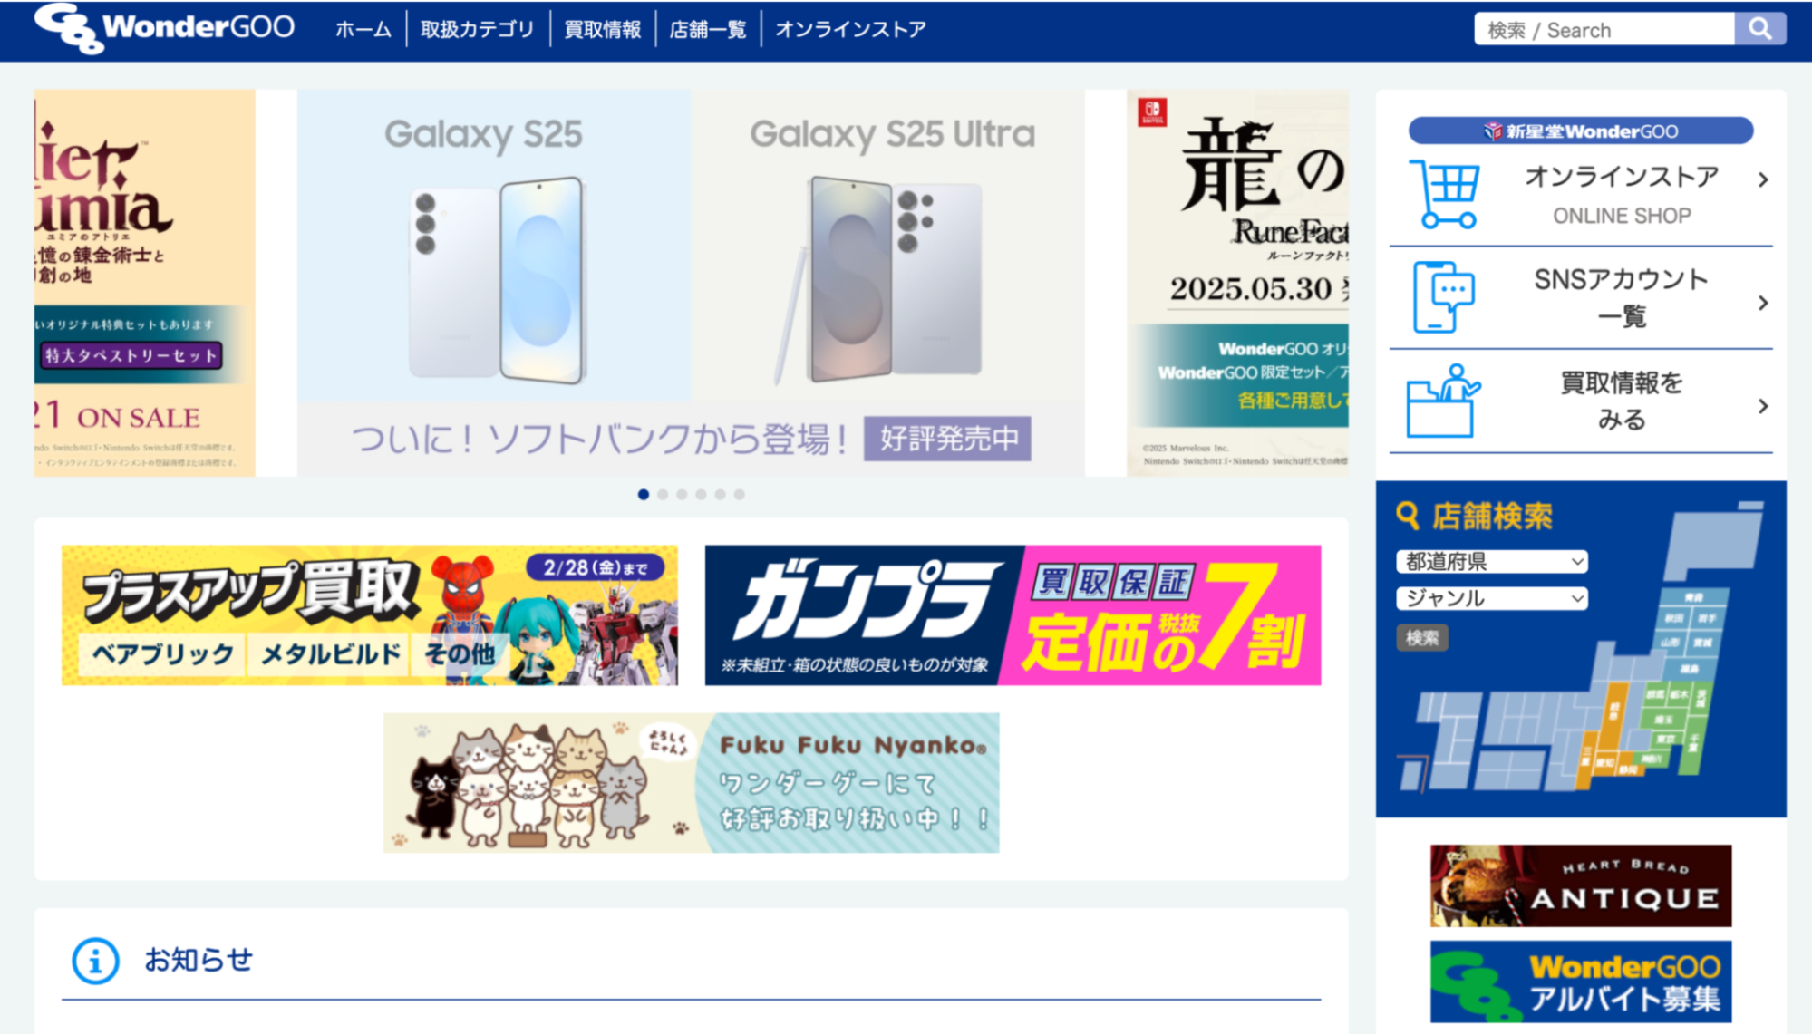Click the magnifier search button
Screen dimensions: 1812x1035
[x=1759, y=29]
